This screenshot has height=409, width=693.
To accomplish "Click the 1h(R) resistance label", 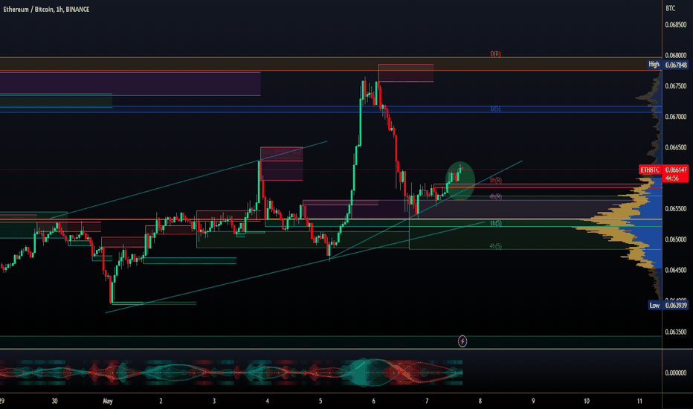I will tap(495, 181).
